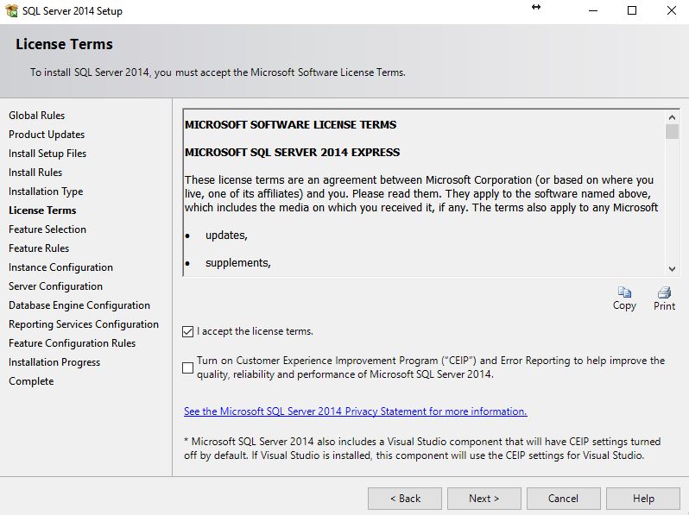Image resolution: width=689 pixels, height=515 pixels.
Task: Click the 'updates,' bullet in license text
Action: (226, 236)
